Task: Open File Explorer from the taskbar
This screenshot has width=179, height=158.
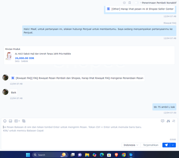Action: 87,155
